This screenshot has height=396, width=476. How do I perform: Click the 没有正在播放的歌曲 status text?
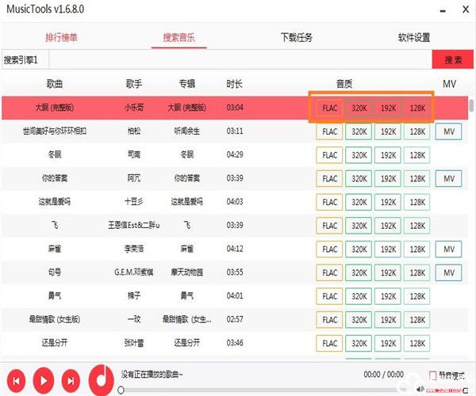pos(152,375)
